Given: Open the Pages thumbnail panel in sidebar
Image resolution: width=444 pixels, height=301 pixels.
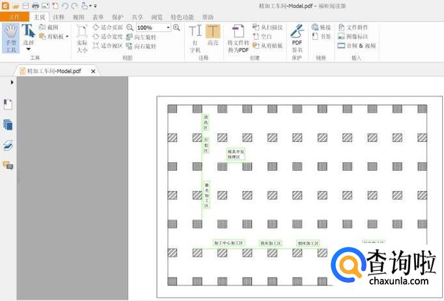Looking at the screenshot, I should (x=8, y=125).
